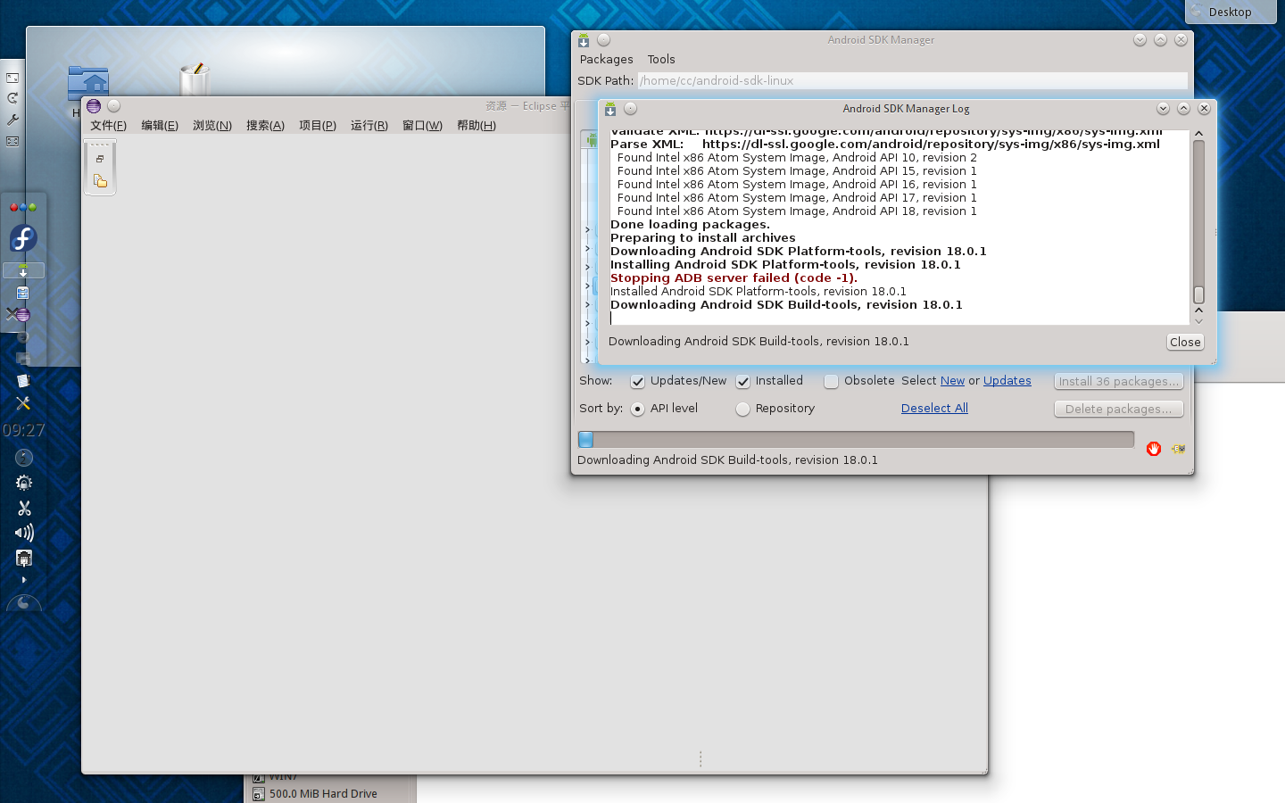Screen dimensions: 1285x803
Task: Click the crossed tools icon above the clock
Action: (x=23, y=403)
